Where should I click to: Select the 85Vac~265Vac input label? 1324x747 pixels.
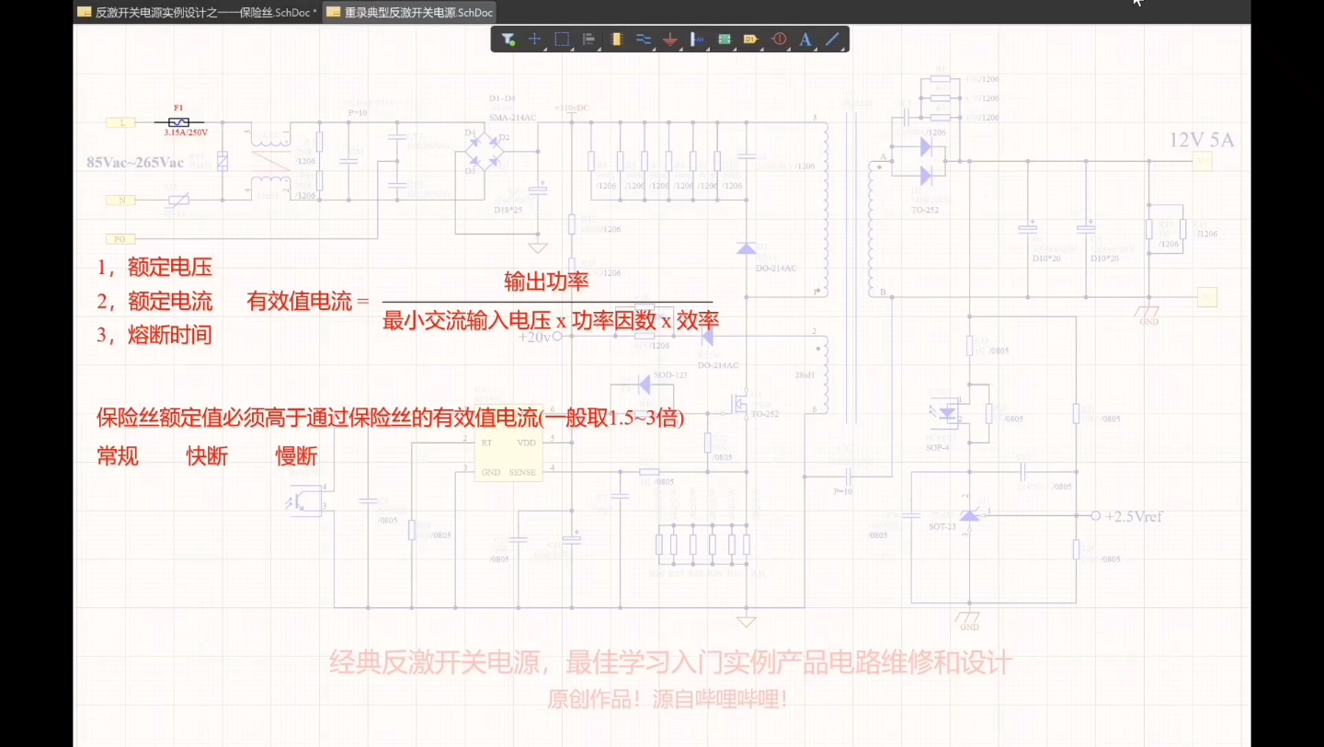tap(135, 163)
